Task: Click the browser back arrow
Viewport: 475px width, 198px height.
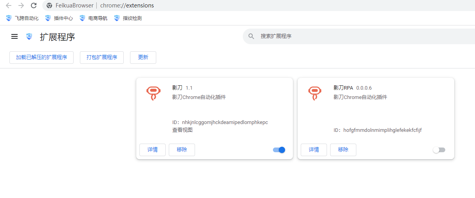Action: tap(9, 5)
